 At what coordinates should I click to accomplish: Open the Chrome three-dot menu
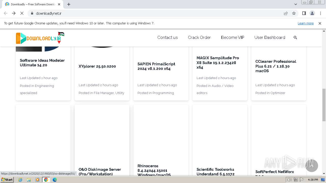320,13
